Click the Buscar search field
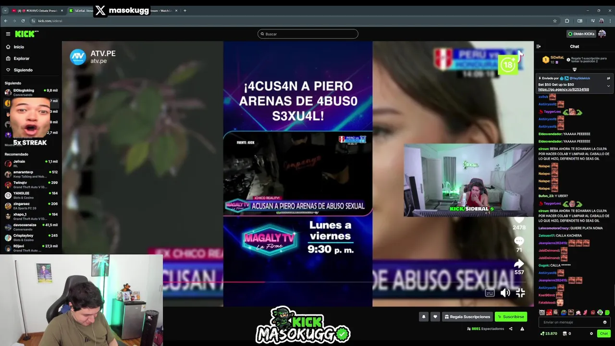 click(x=308, y=34)
